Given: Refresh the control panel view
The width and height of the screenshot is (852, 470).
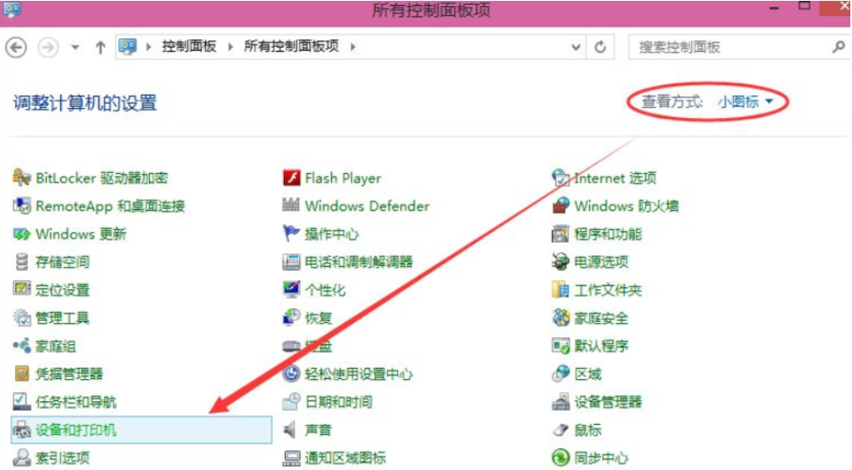Looking at the screenshot, I should pos(600,47).
